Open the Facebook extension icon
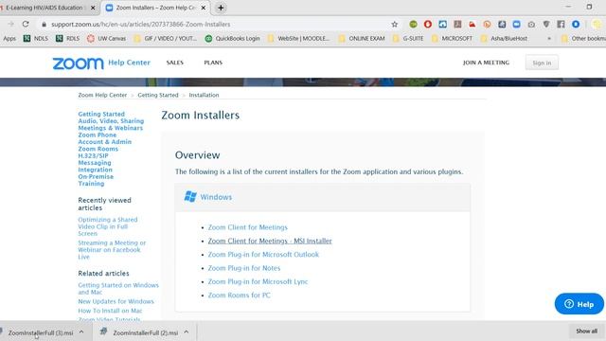Viewport: 606px width, 341px height. [561, 24]
